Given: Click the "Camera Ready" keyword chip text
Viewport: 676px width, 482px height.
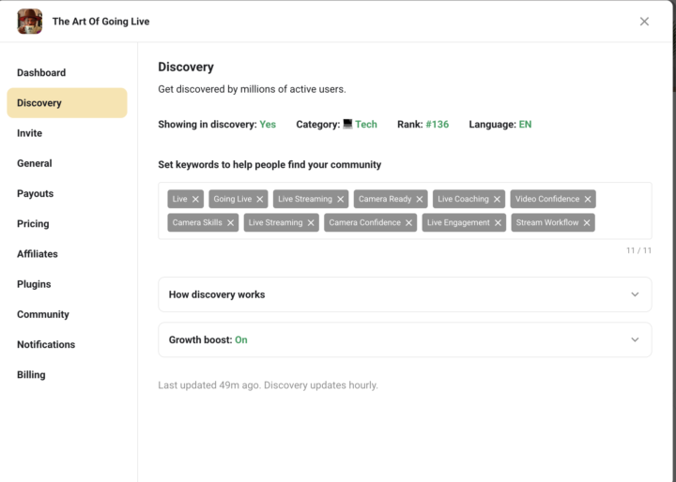Looking at the screenshot, I should (x=385, y=199).
